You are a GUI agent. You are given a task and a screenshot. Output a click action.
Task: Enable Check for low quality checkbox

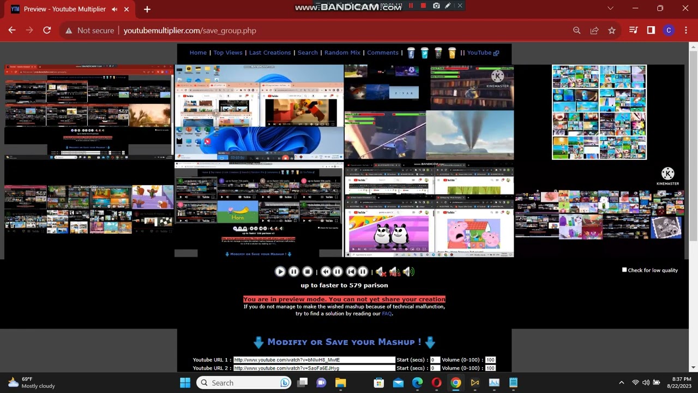point(624,270)
